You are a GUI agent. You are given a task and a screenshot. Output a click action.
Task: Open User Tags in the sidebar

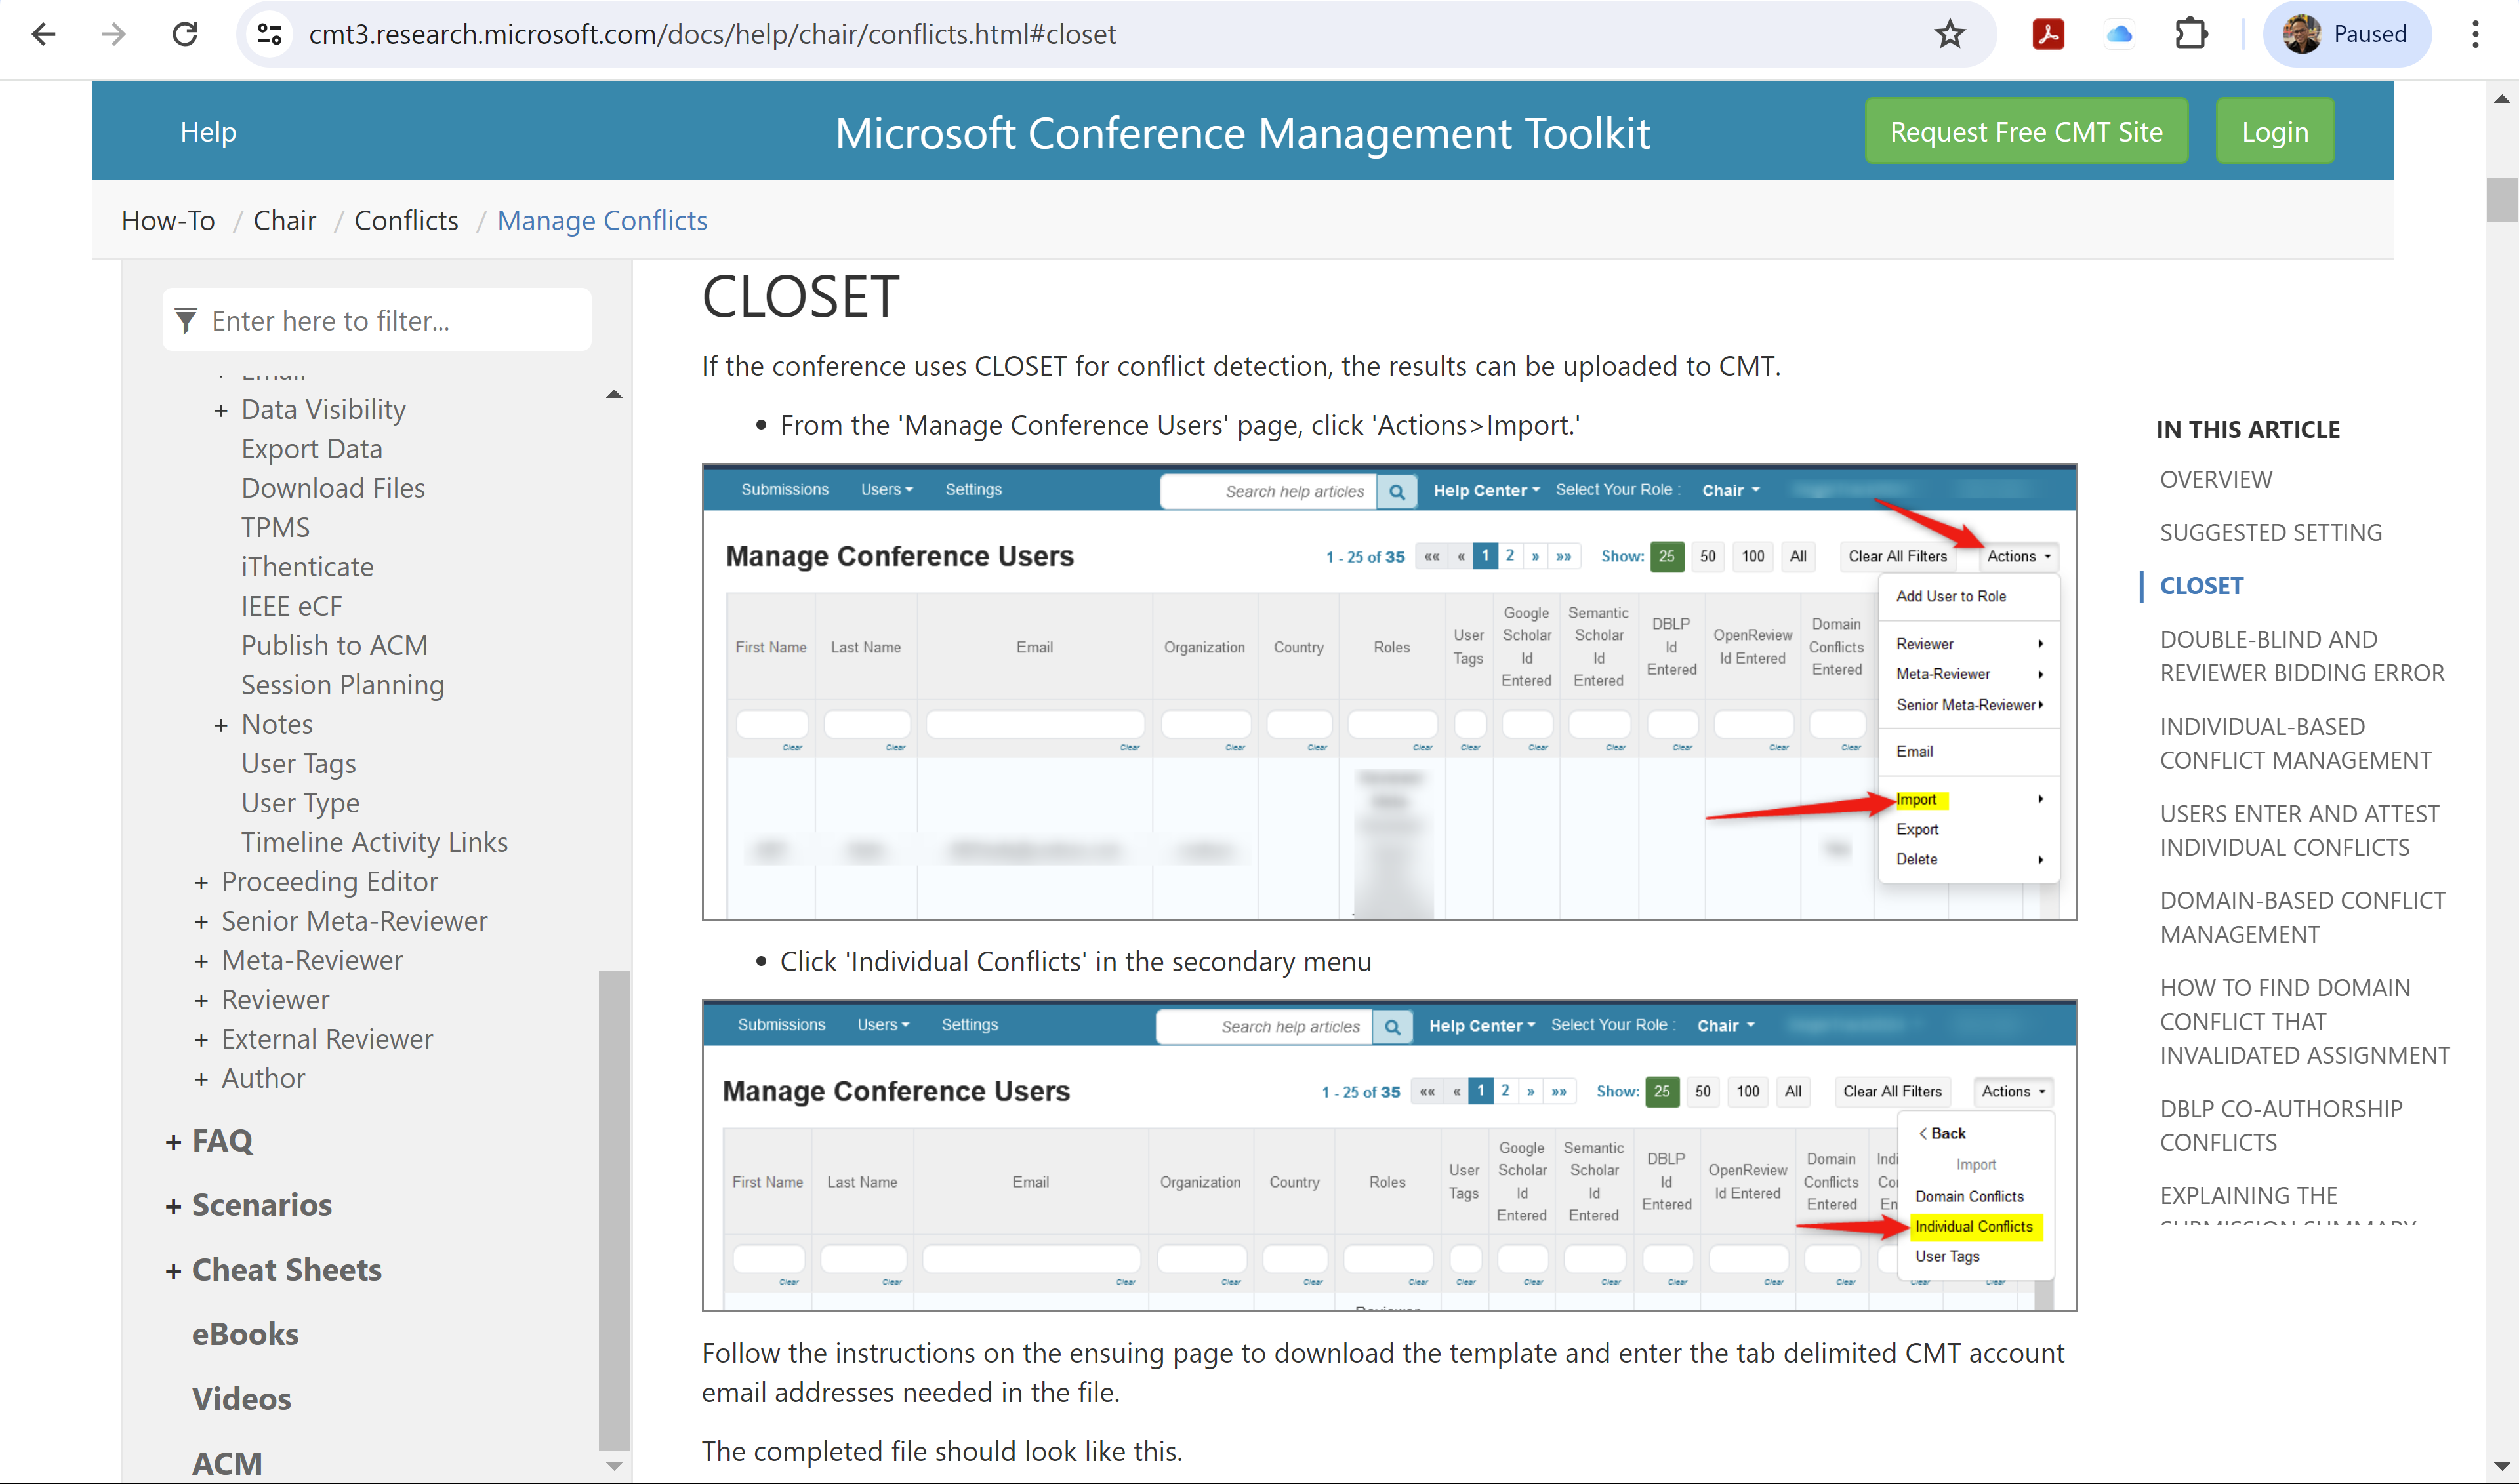click(298, 764)
